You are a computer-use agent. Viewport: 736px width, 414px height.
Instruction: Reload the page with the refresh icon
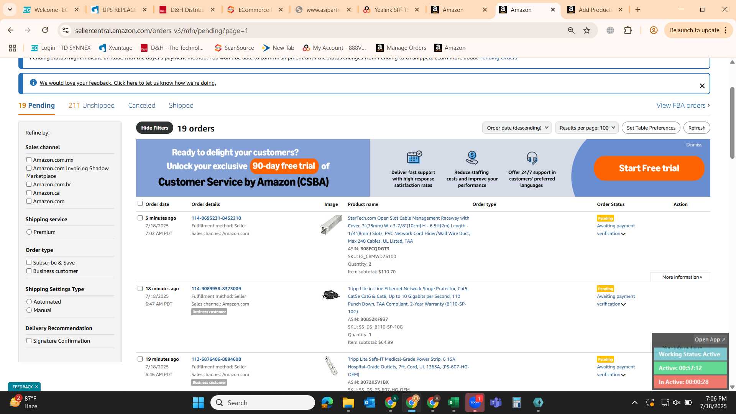45,30
